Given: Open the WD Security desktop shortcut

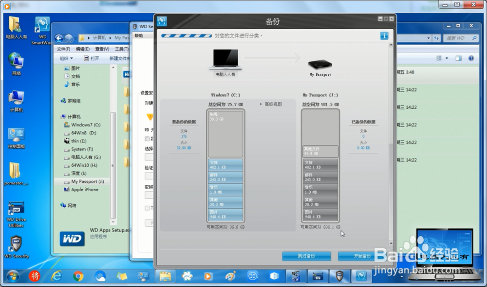Looking at the screenshot, I should (x=17, y=247).
